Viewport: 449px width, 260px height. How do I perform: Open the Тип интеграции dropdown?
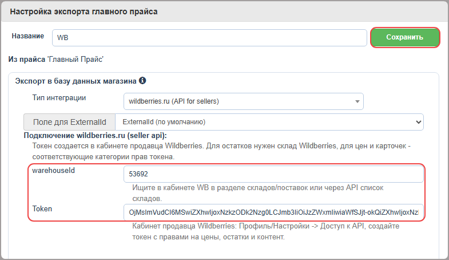(x=244, y=101)
